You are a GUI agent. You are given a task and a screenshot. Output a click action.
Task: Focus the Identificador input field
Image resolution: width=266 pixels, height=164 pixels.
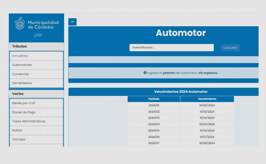point(171,48)
